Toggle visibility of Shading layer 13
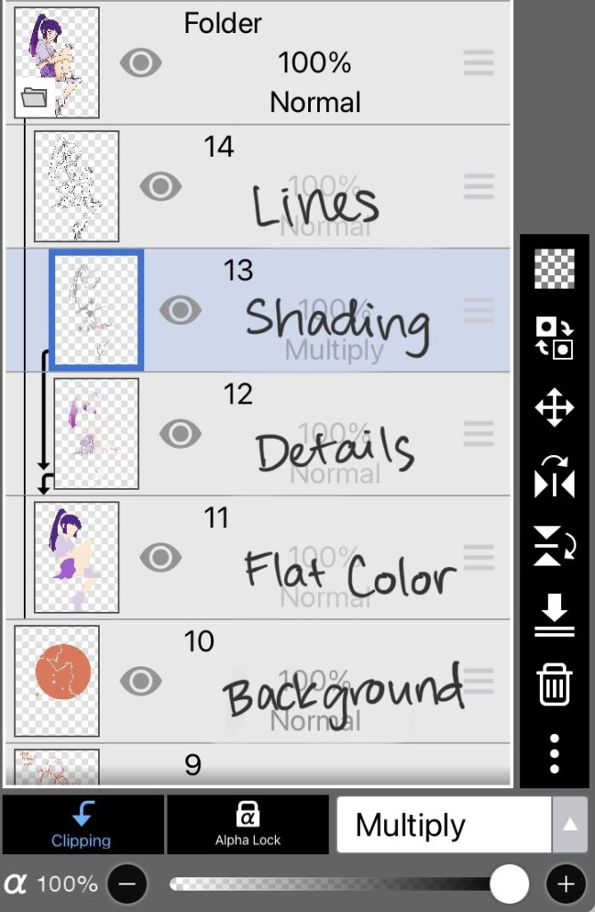 [181, 310]
